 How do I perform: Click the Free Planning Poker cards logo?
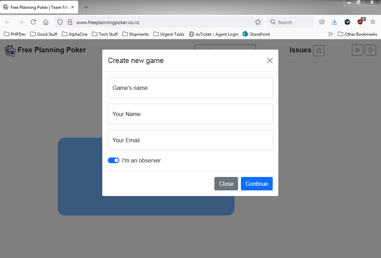click(x=10, y=51)
